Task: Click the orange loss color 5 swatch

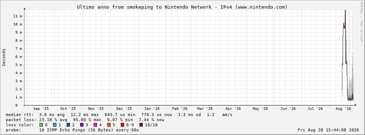Action: click(109, 125)
